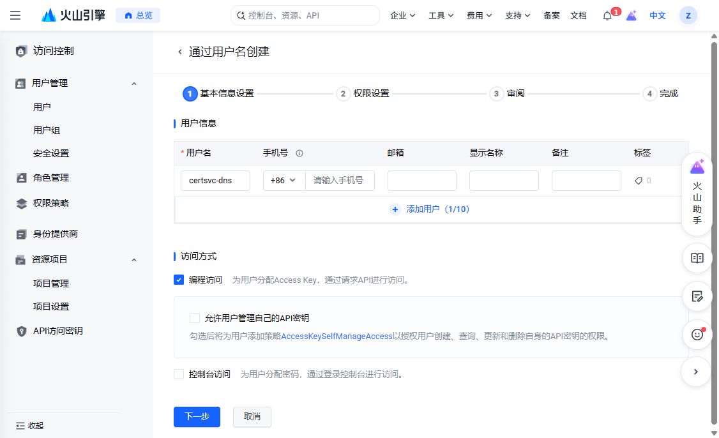Open the 支持 dropdown menu
The image size is (719, 438).
click(517, 15)
